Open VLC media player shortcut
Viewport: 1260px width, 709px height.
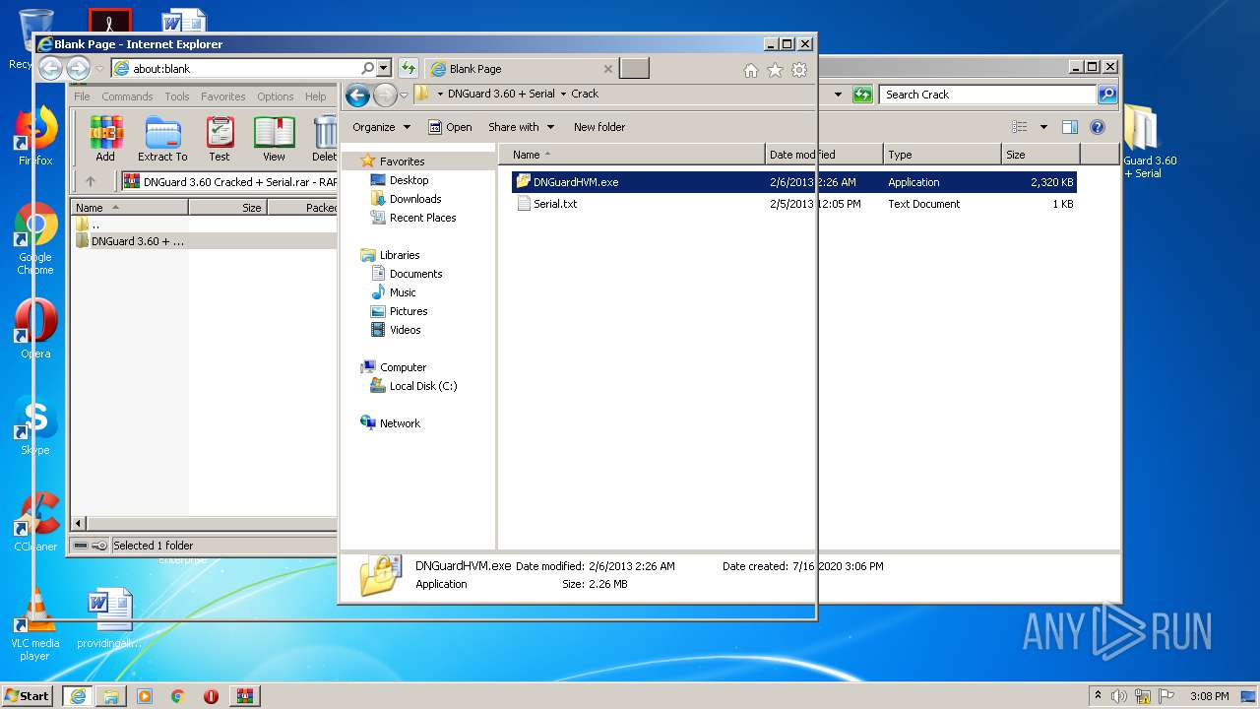pos(35,624)
